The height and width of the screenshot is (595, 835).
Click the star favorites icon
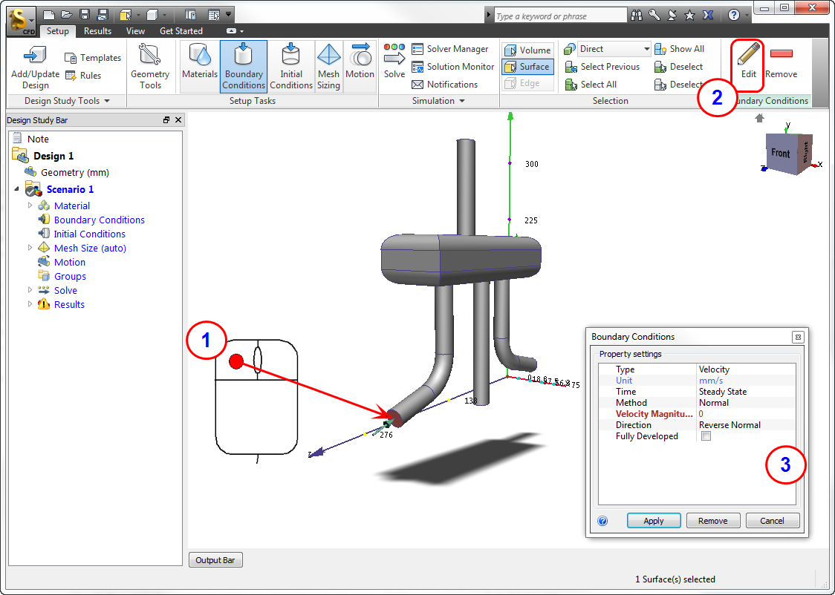(689, 16)
